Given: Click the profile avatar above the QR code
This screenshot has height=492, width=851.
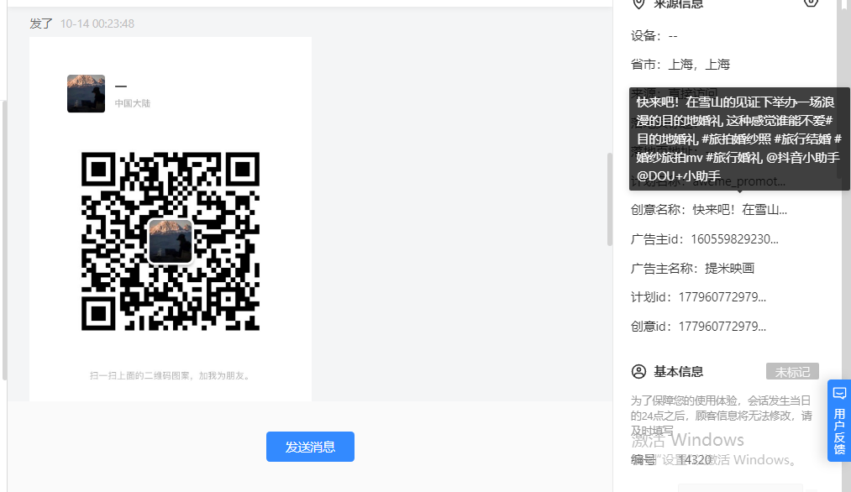Looking at the screenshot, I should 86,93.
